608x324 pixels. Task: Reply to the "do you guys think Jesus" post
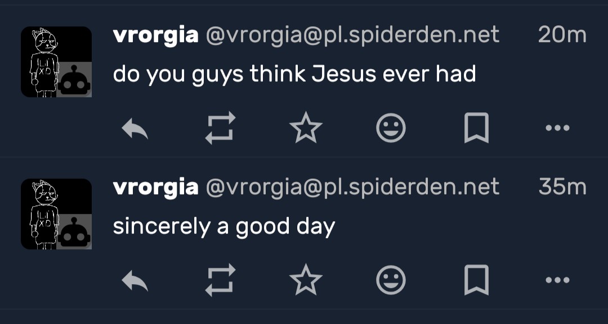coord(135,129)
